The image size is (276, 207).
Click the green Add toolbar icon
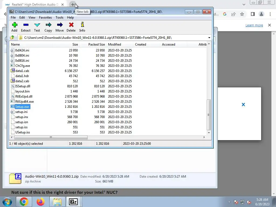click(15, 25)
